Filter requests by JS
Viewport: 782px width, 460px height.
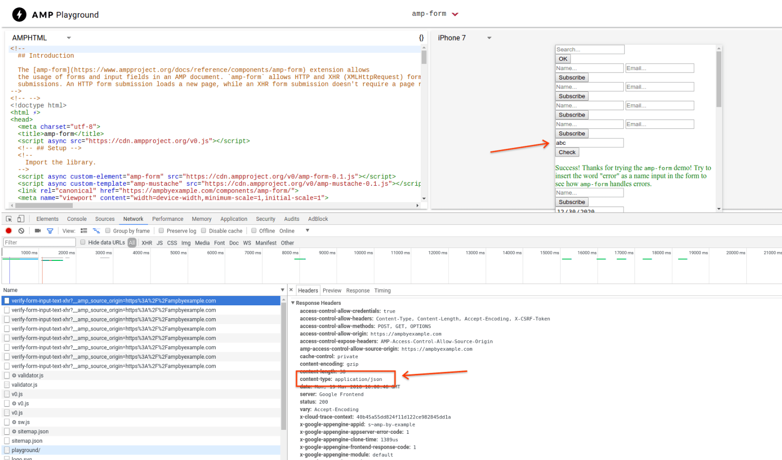tap(160, 243)
